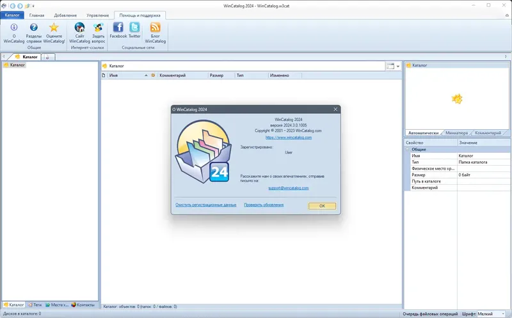Open the Facebook ribbon icon
The width and height of the screenshot is (512, 318).
click(118, 27)
